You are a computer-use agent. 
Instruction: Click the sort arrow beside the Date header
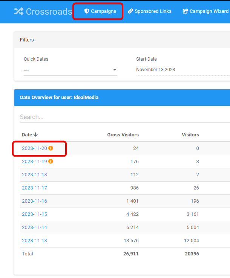click(x=36, y=134)
